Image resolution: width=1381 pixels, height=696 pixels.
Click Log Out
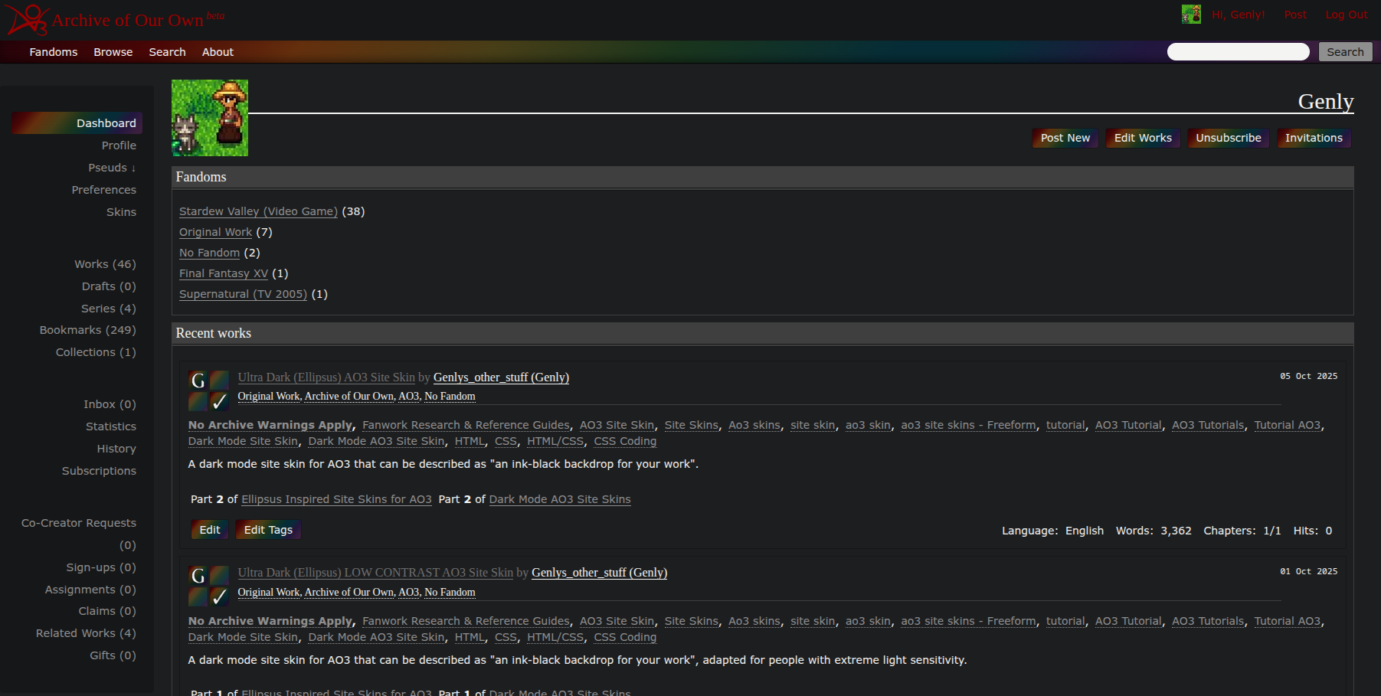point(1347,15)
